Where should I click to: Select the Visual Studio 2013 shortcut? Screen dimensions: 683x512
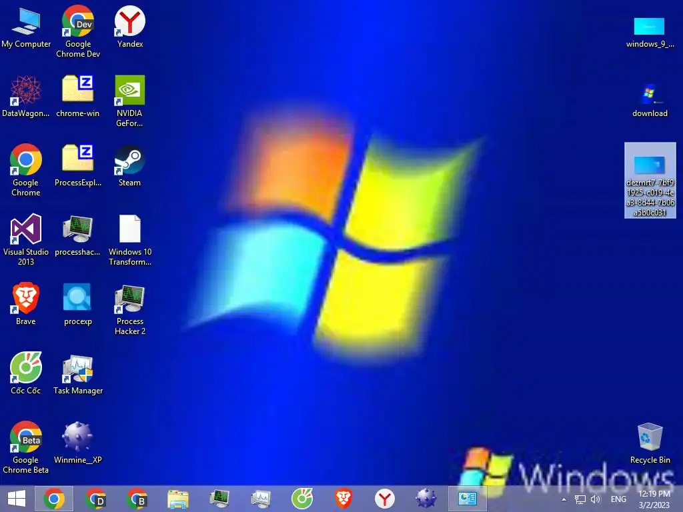[x=26, y=239]
